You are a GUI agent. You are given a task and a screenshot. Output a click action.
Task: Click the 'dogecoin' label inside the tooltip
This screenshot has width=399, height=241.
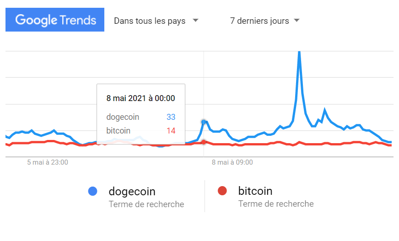tap(123, 117)
